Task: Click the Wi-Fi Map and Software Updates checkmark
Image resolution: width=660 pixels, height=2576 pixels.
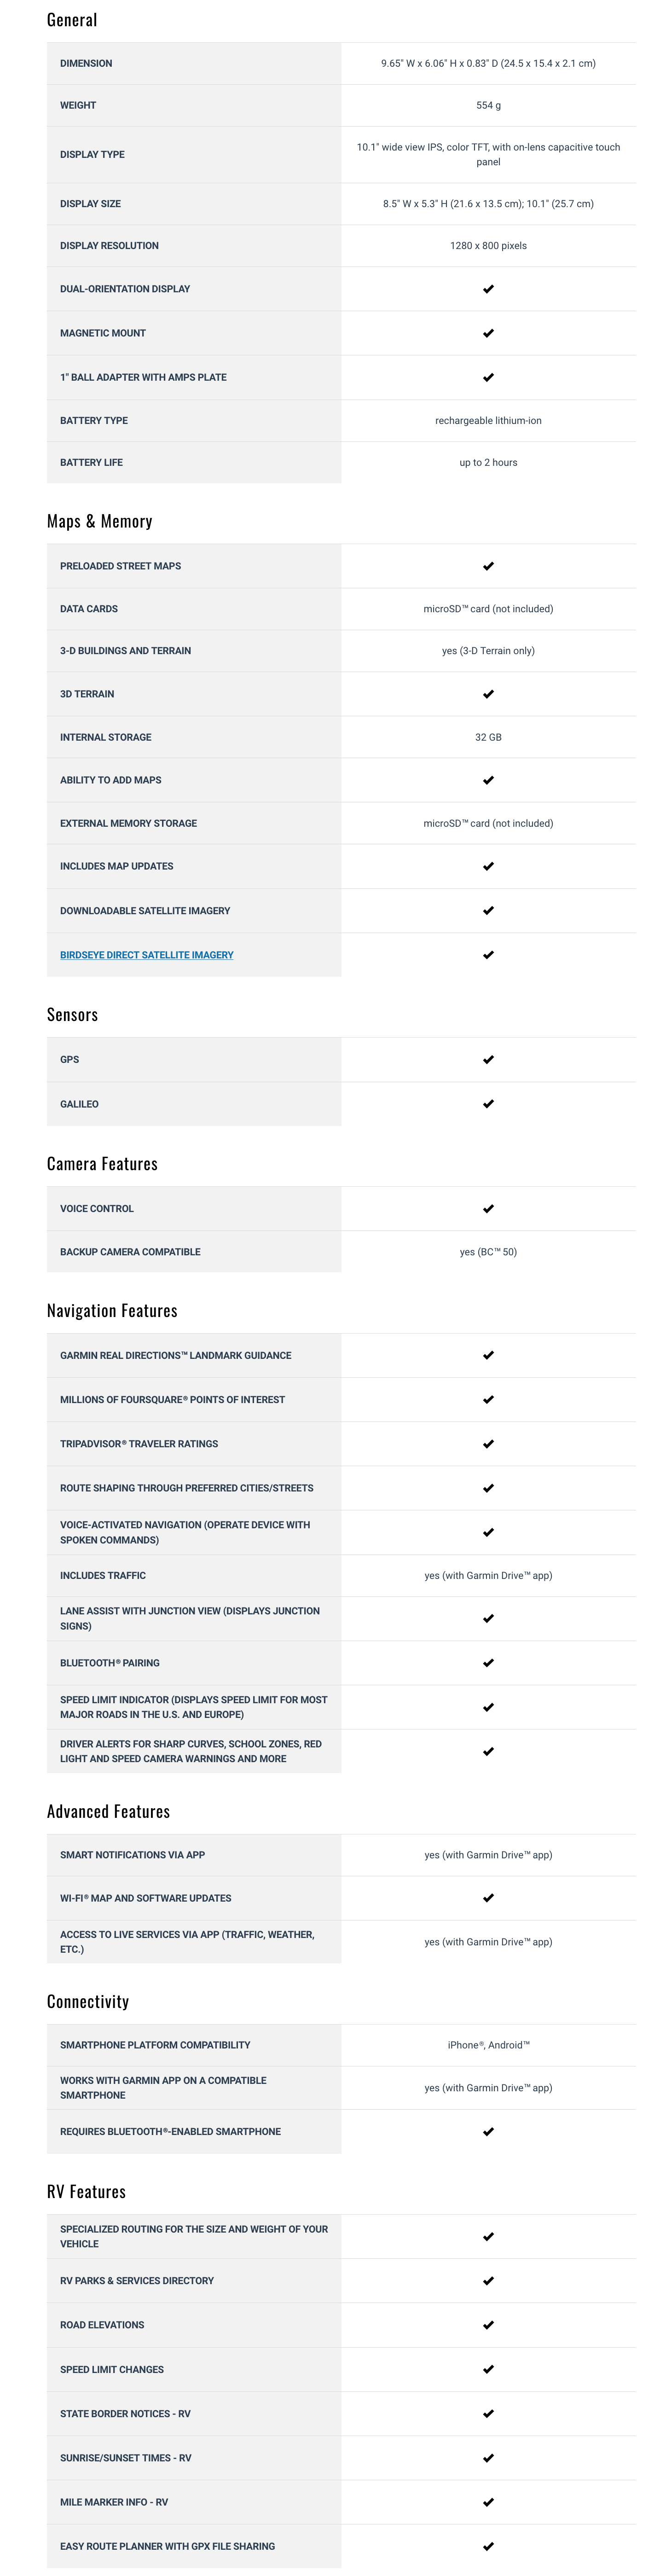Action: click(488, 1898)
